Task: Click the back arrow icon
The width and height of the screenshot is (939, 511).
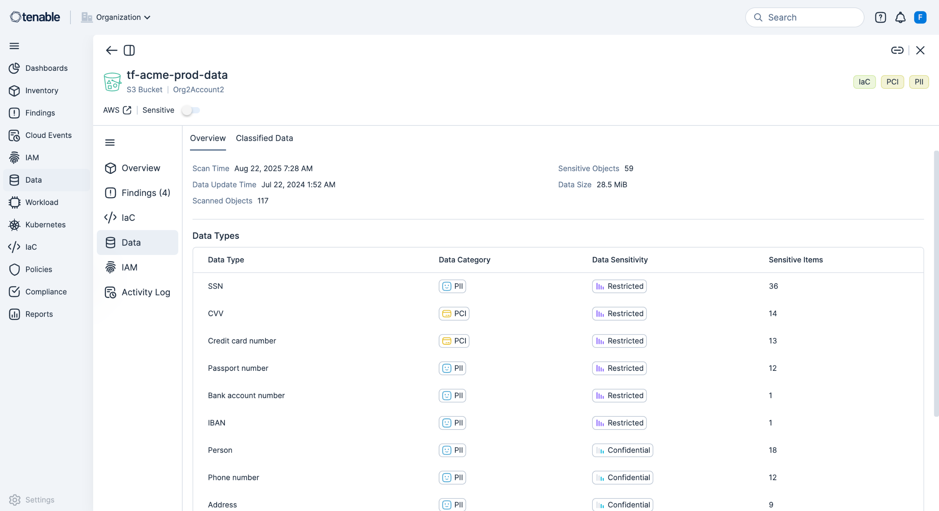Action: (111, 50)
